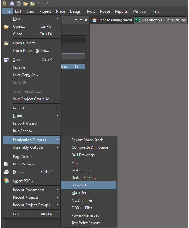Click the magnifier icon next to Print Preview...
The width and height of the screenshot is (189, 228).
coord(6,164)
